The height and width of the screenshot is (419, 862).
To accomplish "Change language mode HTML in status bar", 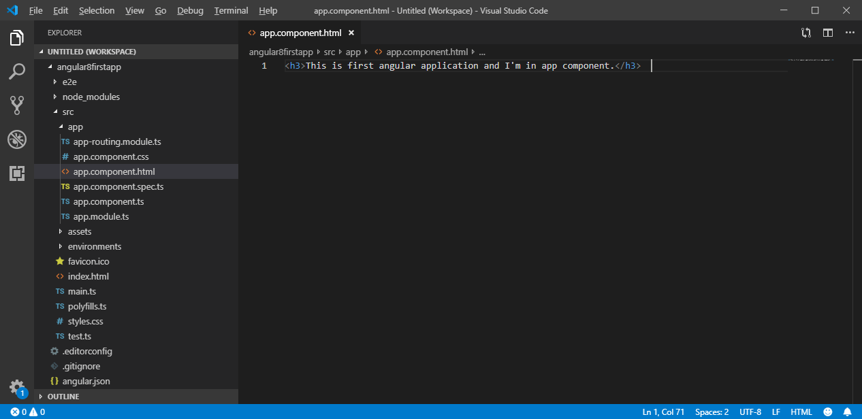I will tap(801, 412).
